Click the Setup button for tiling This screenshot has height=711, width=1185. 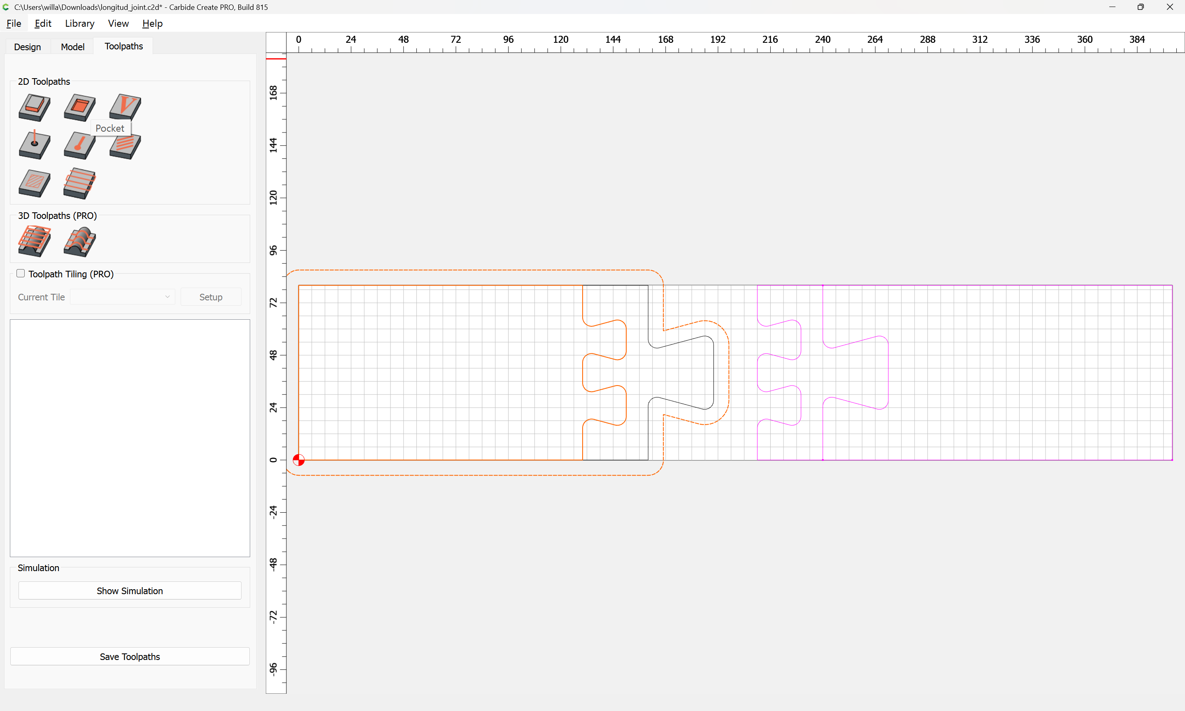click(211, 297)
